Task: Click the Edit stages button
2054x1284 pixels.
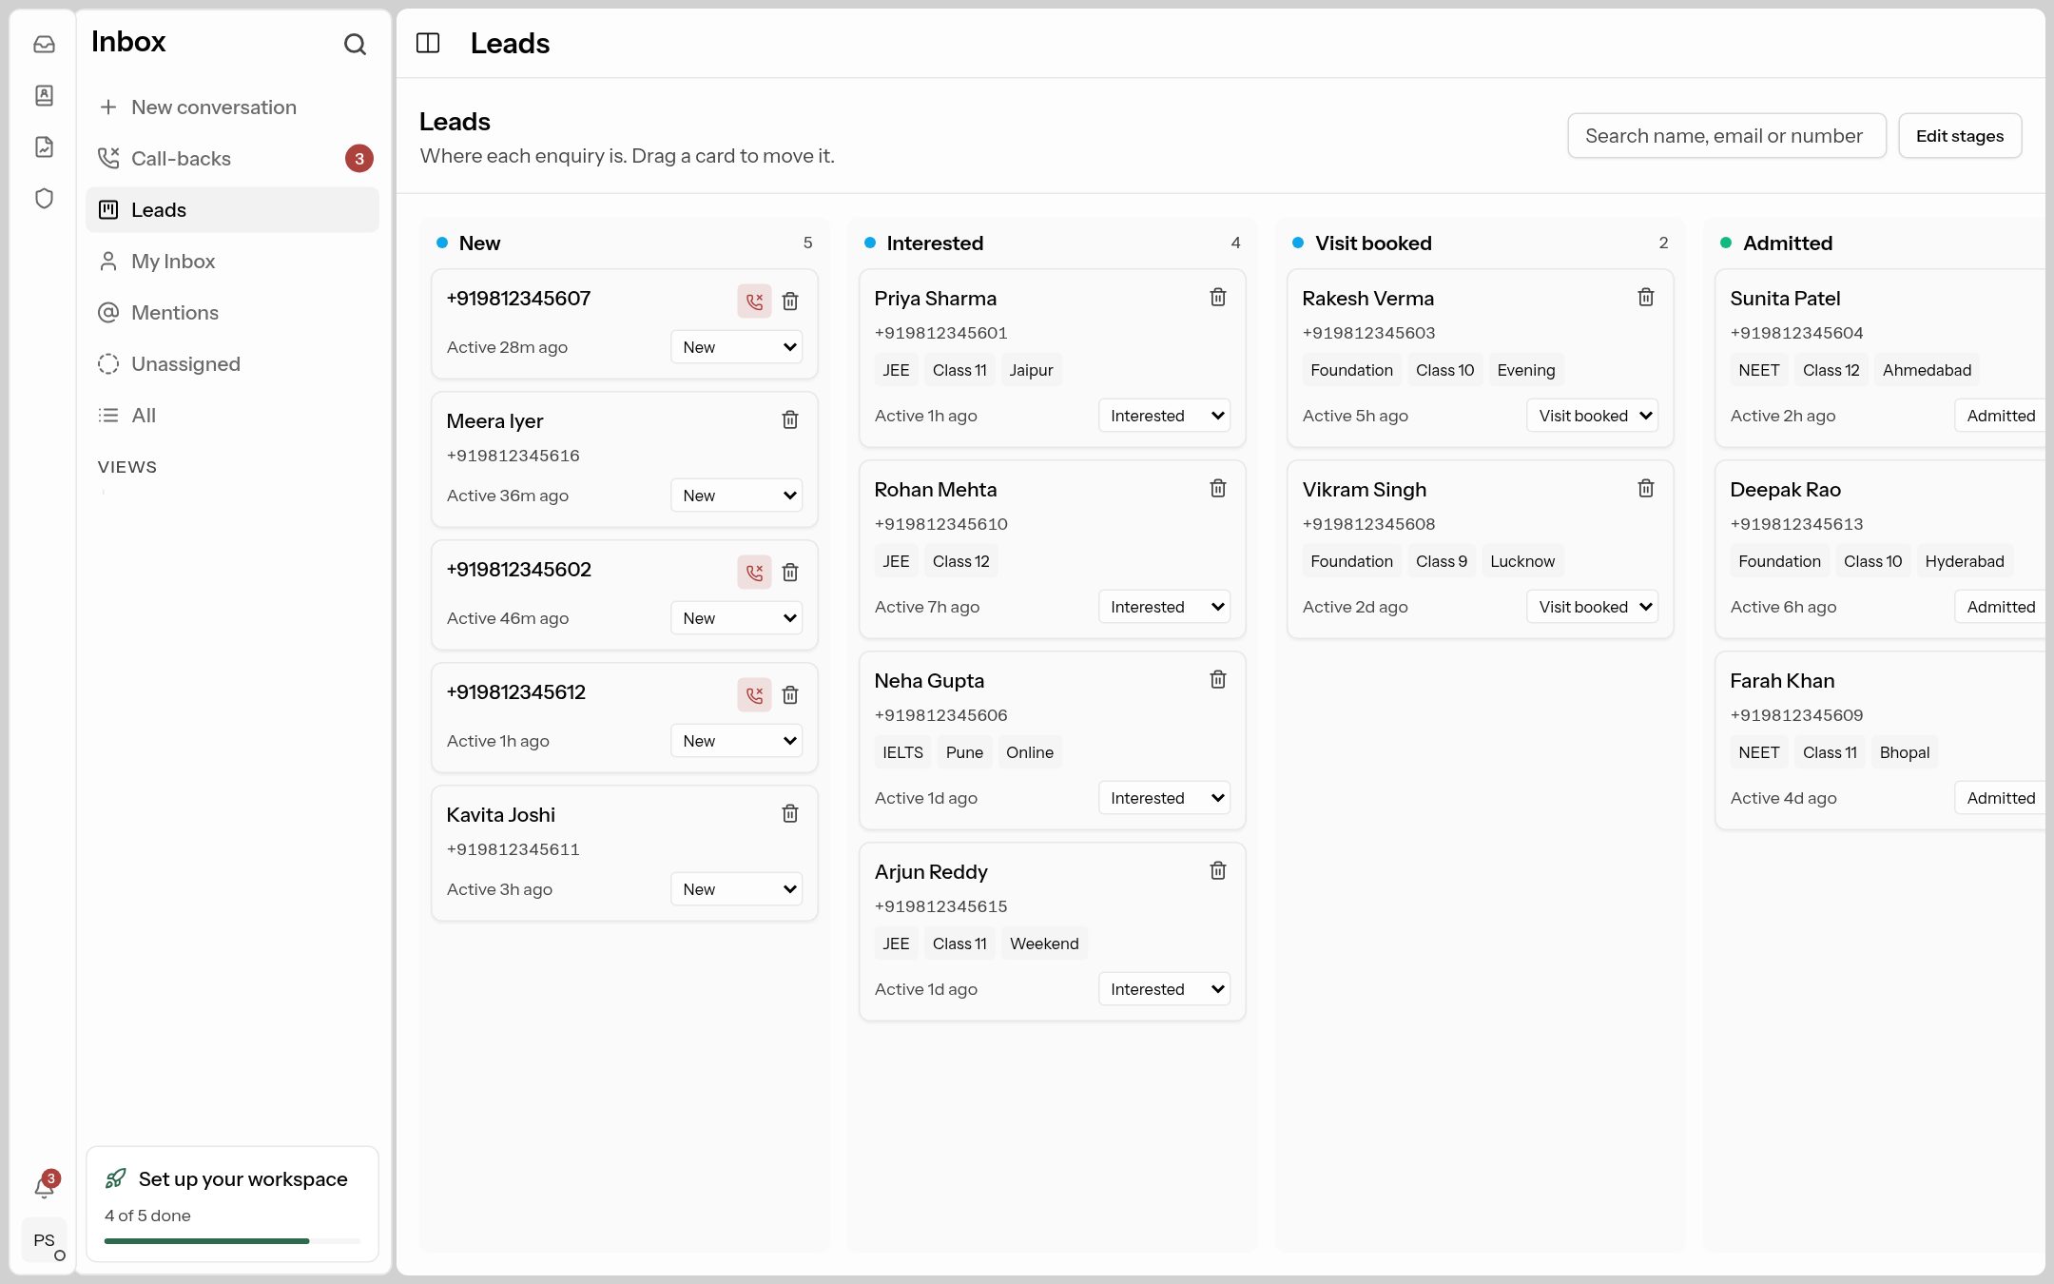Action: (x=1960, y=136)
